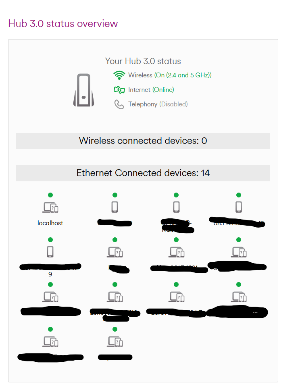Click the Internet "Online" status text
The width and height of the screenshot is (302, 386).
163,90
